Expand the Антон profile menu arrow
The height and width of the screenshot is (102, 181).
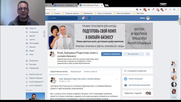(151, 18)
